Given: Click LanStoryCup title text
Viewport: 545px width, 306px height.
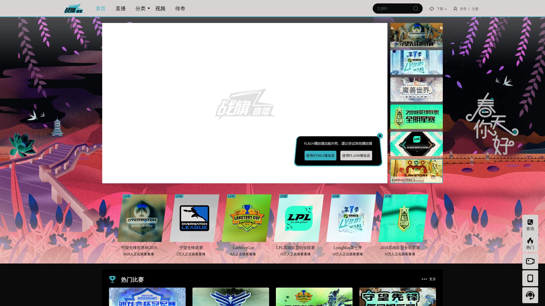Looking at the screenshot, I should (243, 248).
